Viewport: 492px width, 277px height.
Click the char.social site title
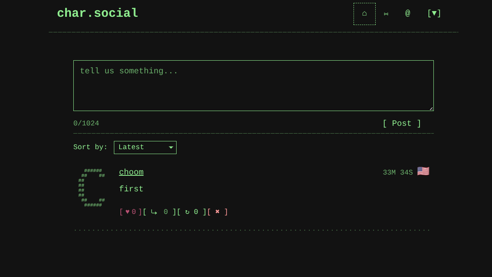click(97, 13)
